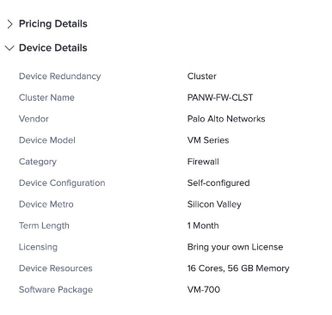332x315 pixels.
Task: Select the Silicon Valley metro value
Action: 214,204
